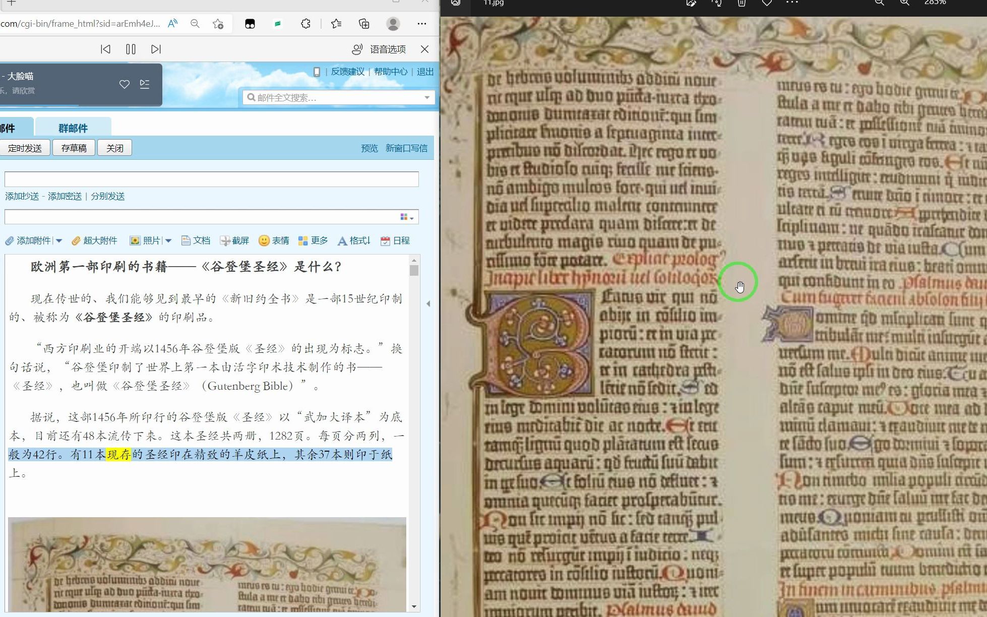
Task: Like the song with heart icon
Action: coord(125,84)
